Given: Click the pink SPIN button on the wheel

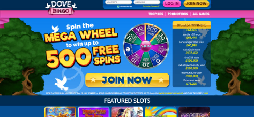Looking at the screenshot, I should click(146, 46).
